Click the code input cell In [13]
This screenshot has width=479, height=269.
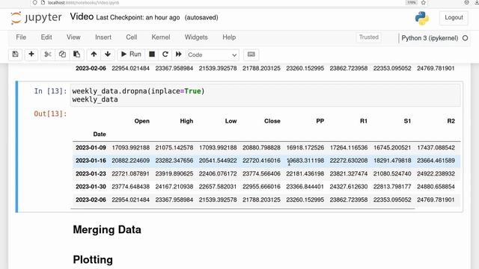point(265,95)
